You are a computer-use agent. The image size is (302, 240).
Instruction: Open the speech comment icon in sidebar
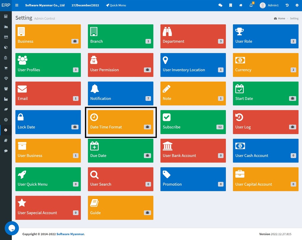[6, 151]
